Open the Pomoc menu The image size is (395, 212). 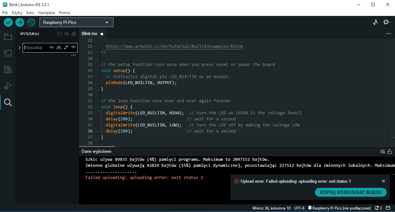(65, 13)
